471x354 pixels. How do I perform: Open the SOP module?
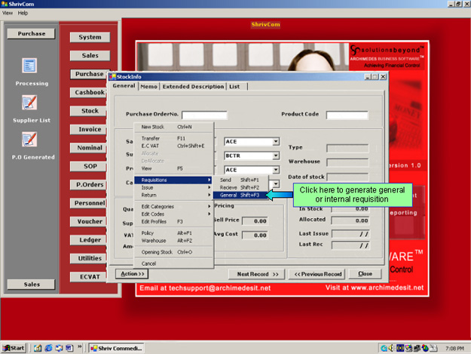[x=89, y=166]
